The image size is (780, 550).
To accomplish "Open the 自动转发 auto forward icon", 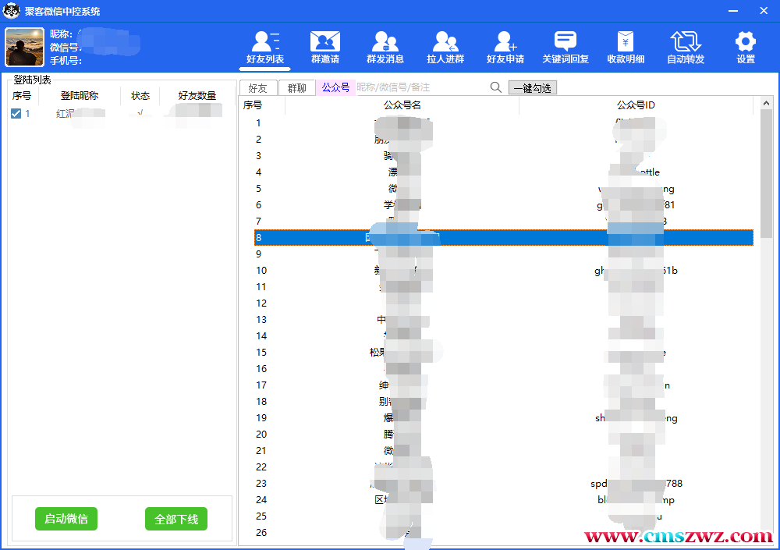I will point(686,42).
